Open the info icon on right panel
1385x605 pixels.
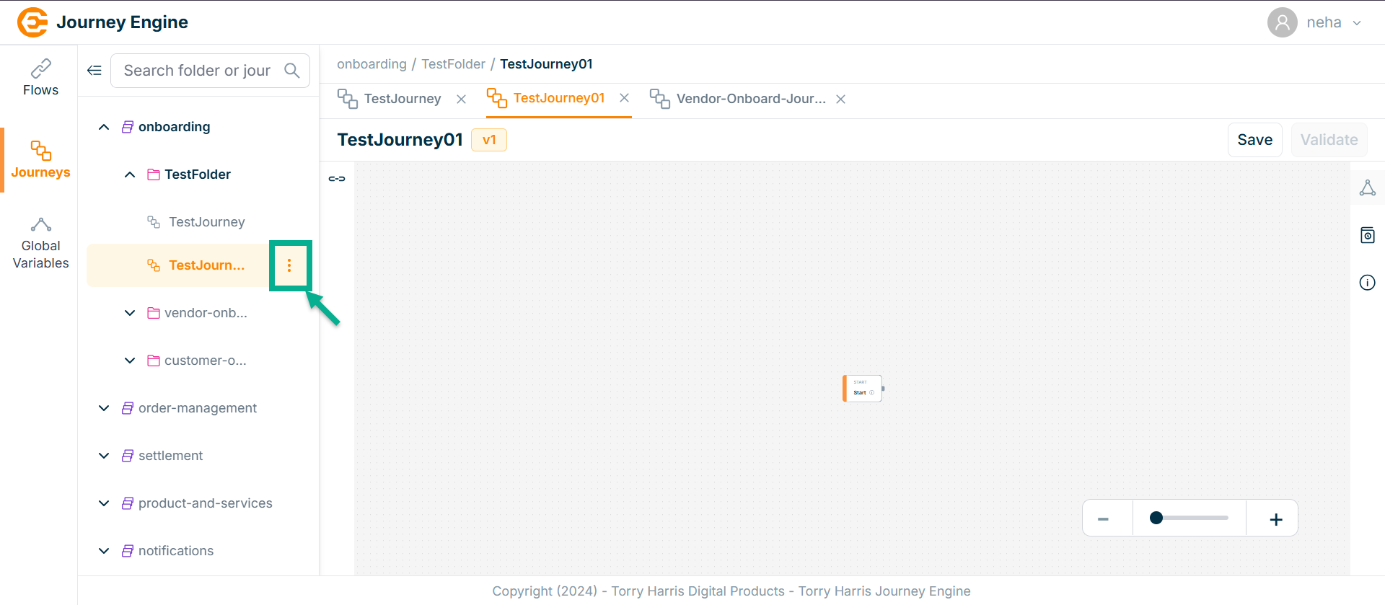(x=1367, y=283)
